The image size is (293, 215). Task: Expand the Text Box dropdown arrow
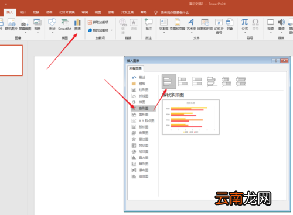pyautogui.click(x=164, y=33)
